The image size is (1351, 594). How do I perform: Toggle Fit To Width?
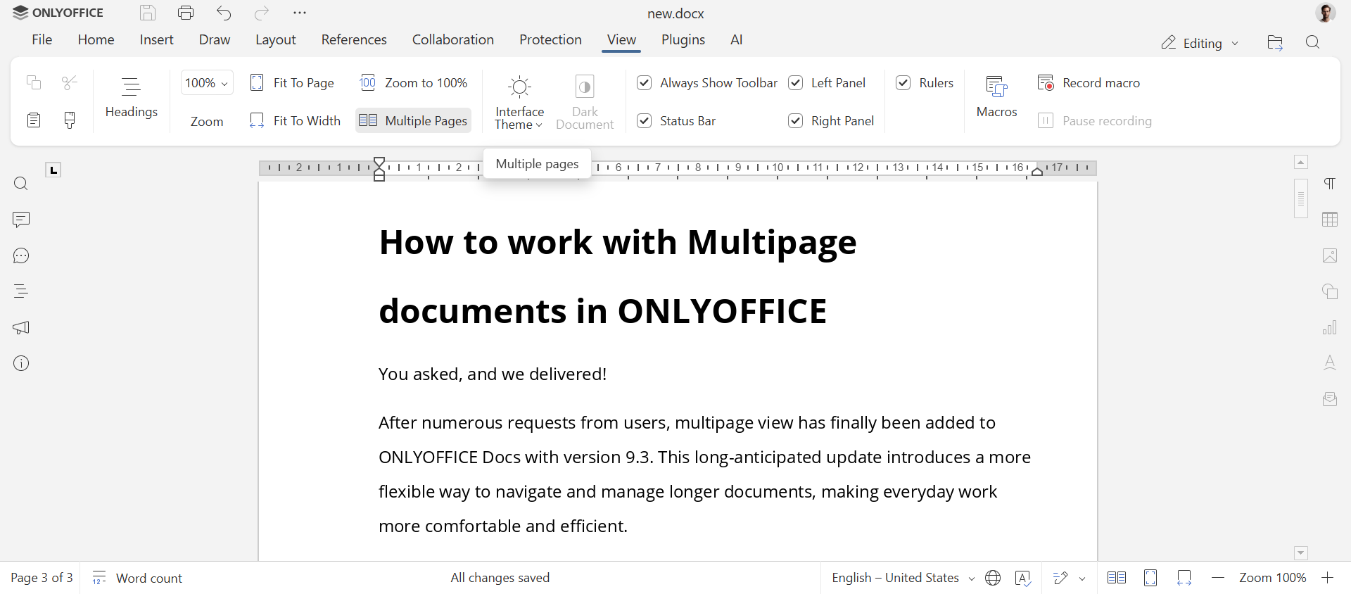click(295, 120)
